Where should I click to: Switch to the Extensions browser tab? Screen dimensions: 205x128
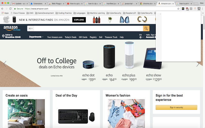pyautogui.click(x=38, y=4)
